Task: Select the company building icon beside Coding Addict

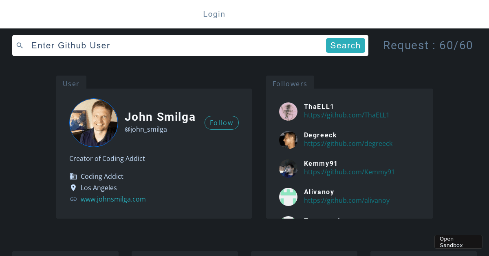Action: pyautogui.click(x=73, y=176)
